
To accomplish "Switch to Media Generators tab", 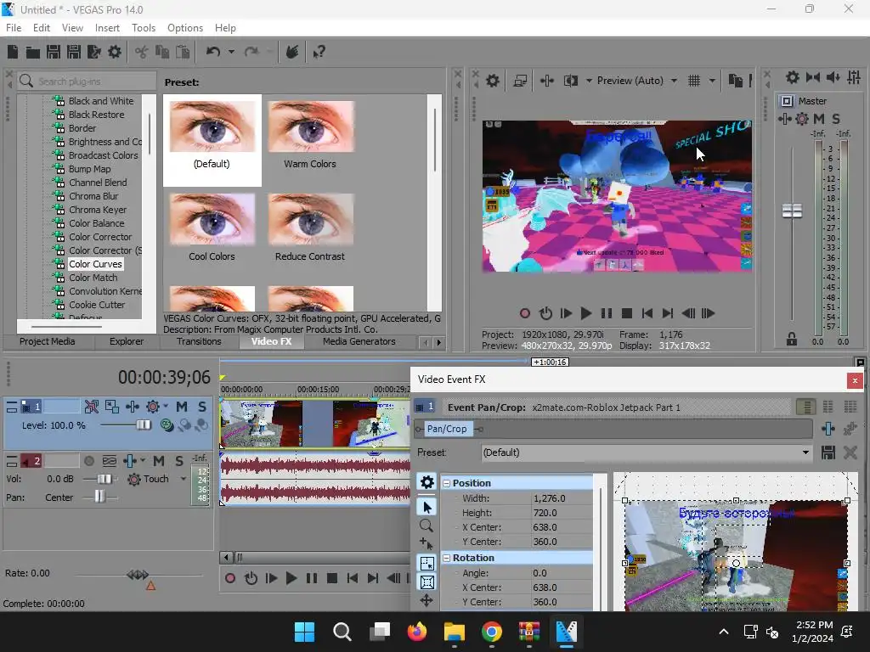I will coord(359,341).
